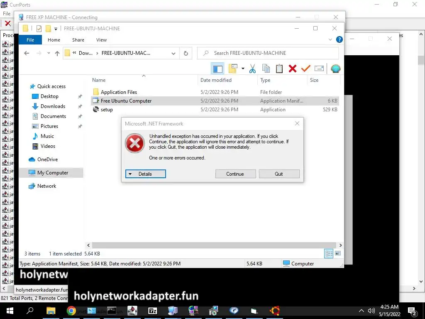Open the Windows Start button

(x=10, y=311)
